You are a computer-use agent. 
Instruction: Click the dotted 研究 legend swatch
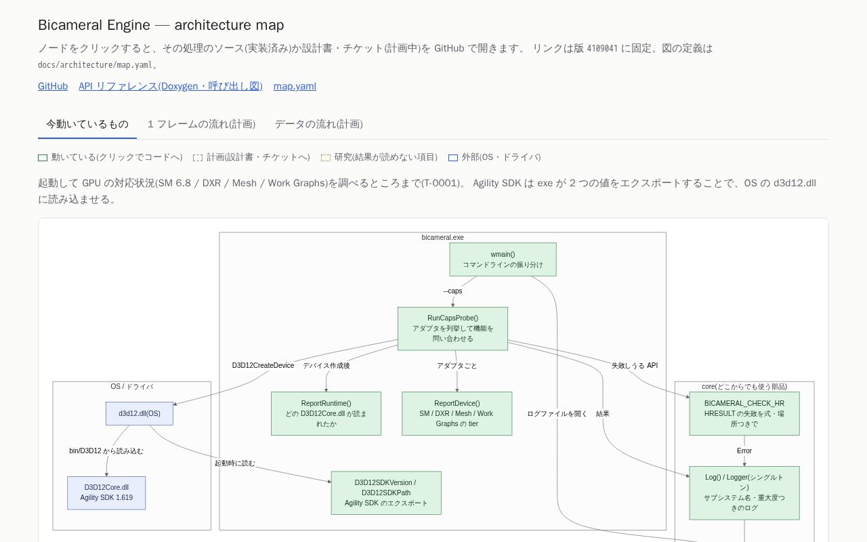(x=326, y=157)
